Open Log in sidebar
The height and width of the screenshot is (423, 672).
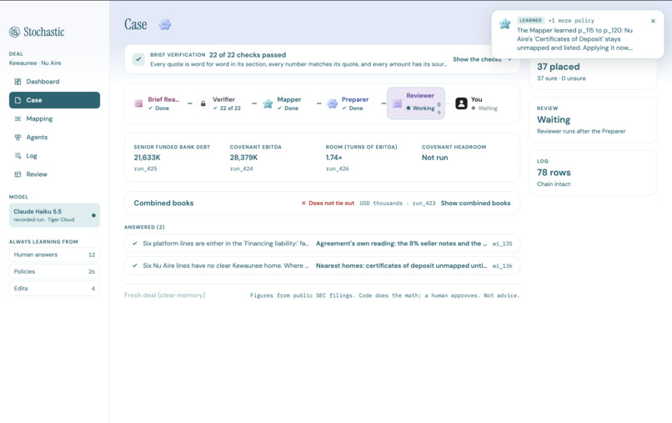(54, 156)
